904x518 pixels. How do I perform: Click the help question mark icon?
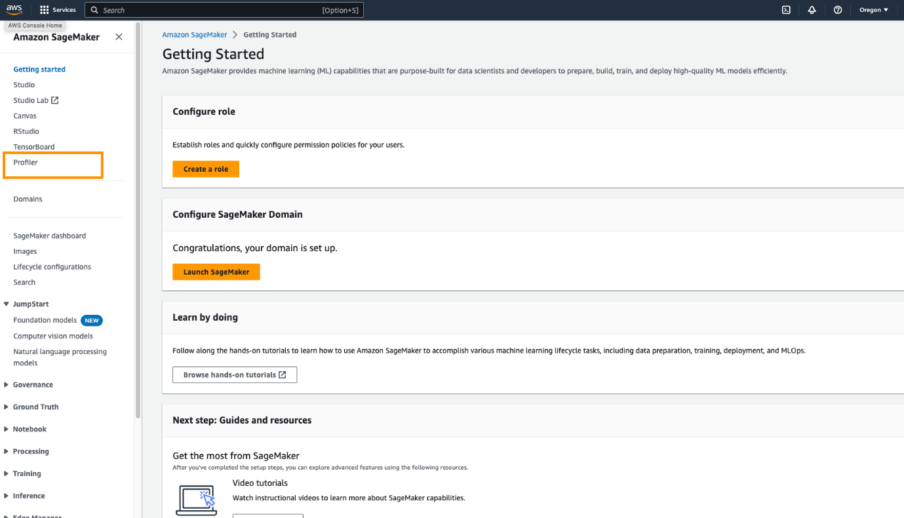click(x=837, y=10)
